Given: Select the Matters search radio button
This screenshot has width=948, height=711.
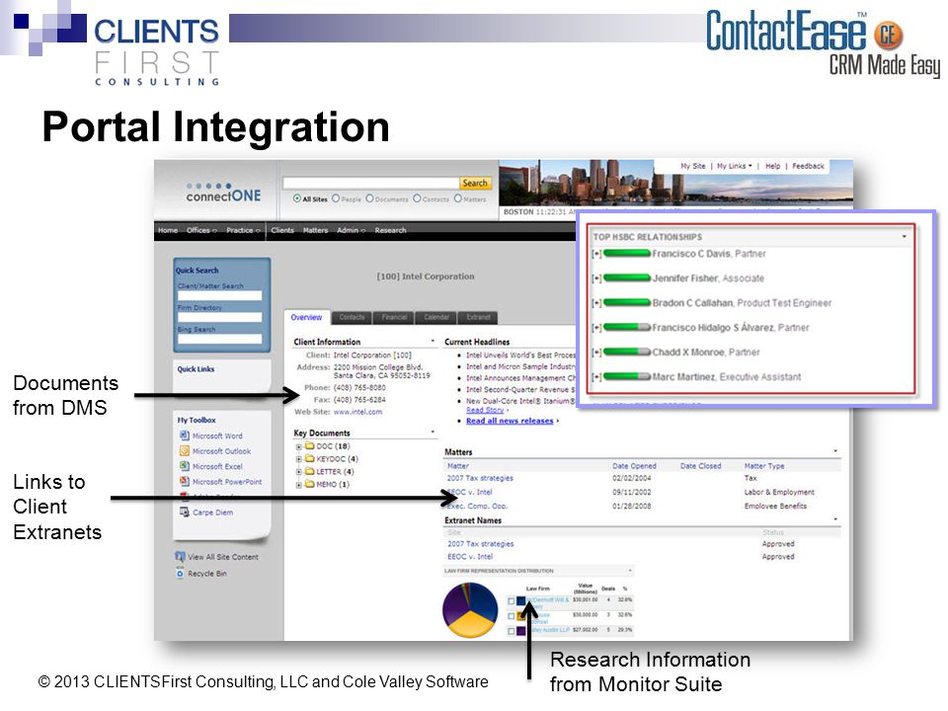Looking at the screenshot, I should click(457, 198).
